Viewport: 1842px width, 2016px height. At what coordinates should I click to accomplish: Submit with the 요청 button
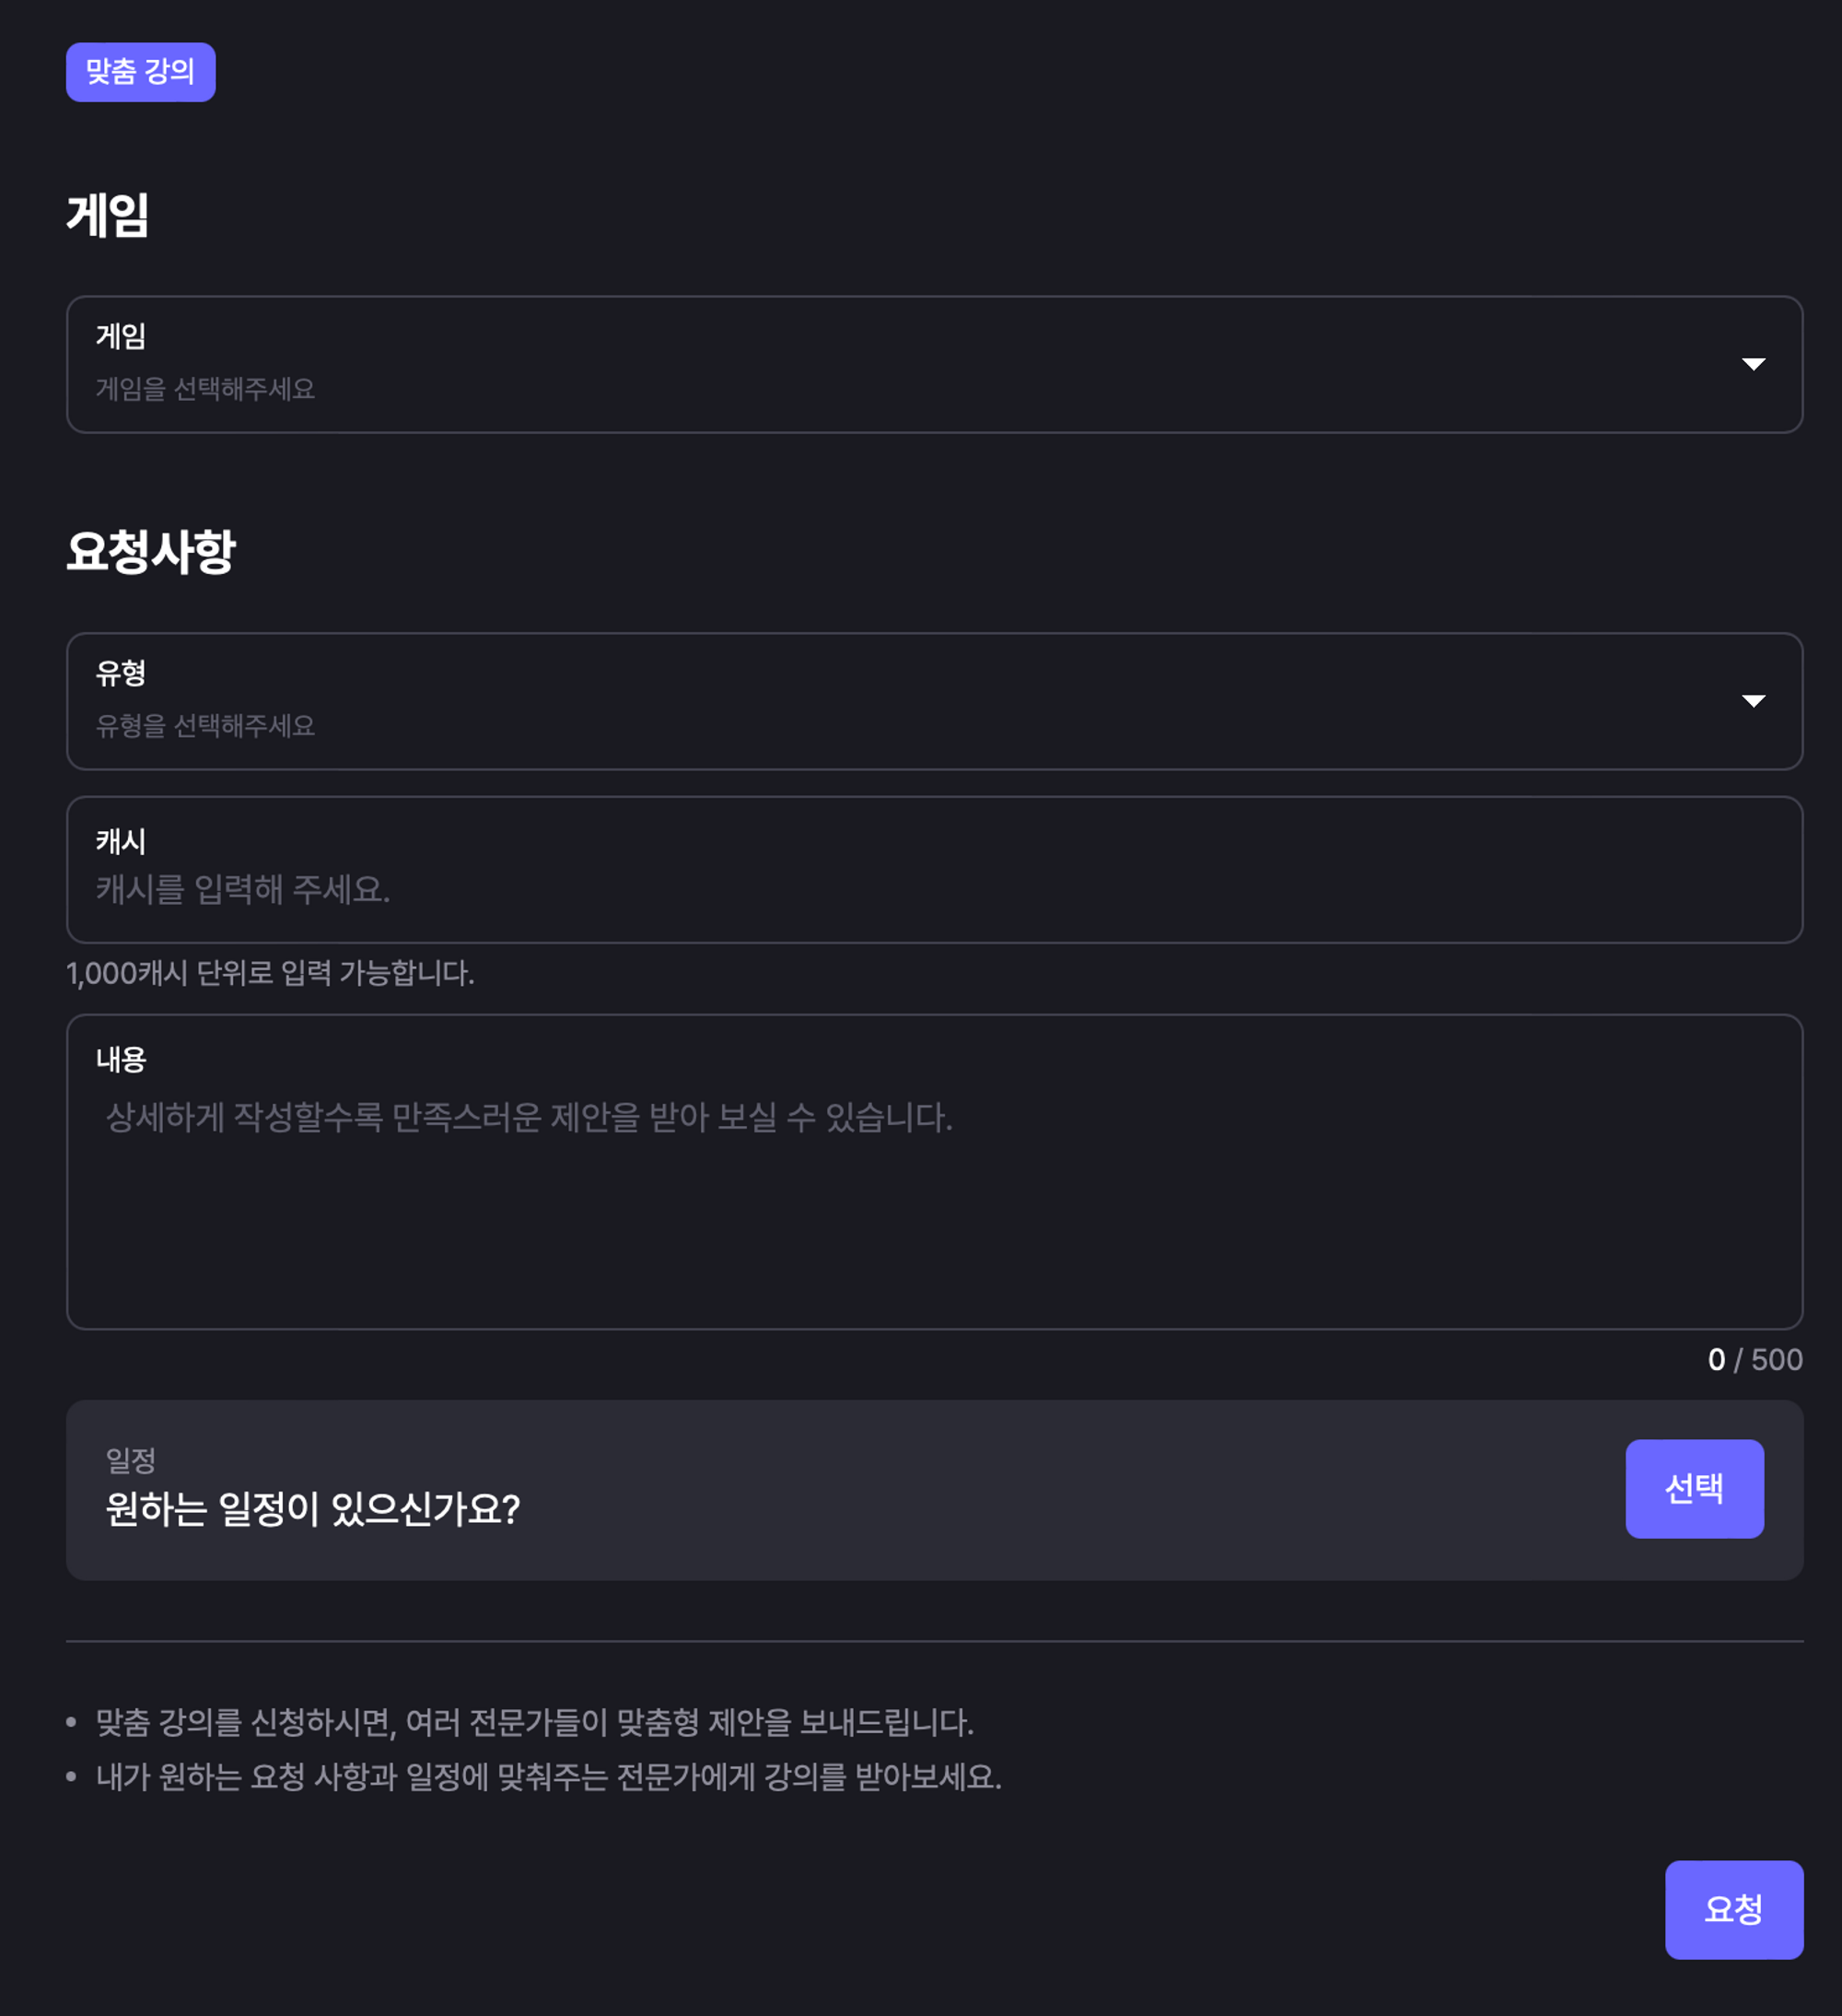pyautogui.click(x=1733, y=1909)
